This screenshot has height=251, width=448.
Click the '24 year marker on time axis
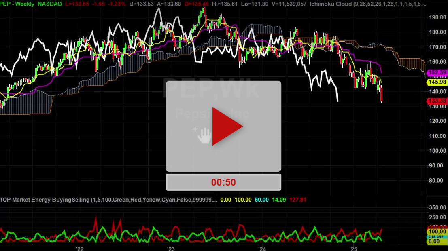(x=262, y=249)
